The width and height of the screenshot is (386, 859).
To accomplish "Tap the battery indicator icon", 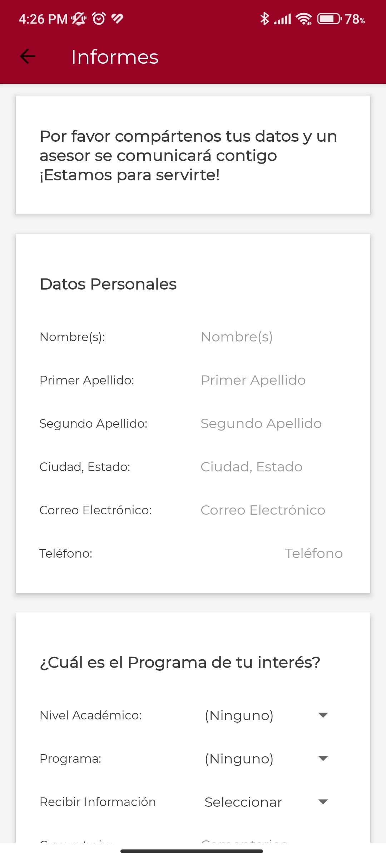I will pyautogui.click(x=329, y=19).
